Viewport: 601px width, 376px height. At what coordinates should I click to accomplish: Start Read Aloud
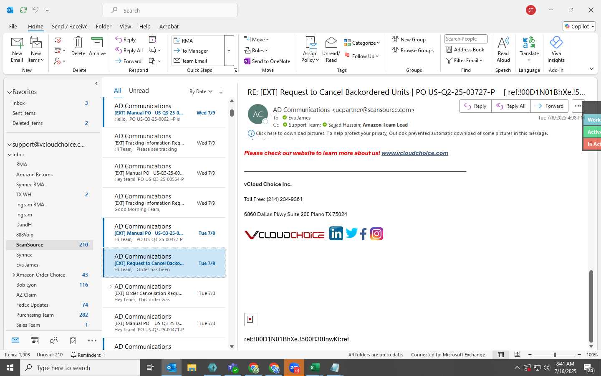[x=503, y=50]
